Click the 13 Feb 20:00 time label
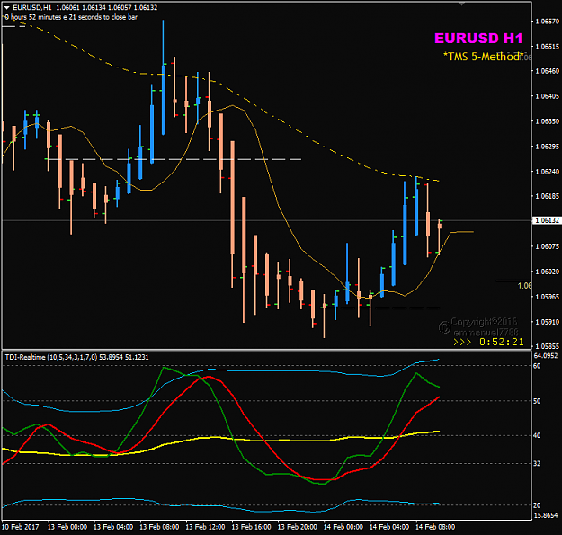 point(297,527)
